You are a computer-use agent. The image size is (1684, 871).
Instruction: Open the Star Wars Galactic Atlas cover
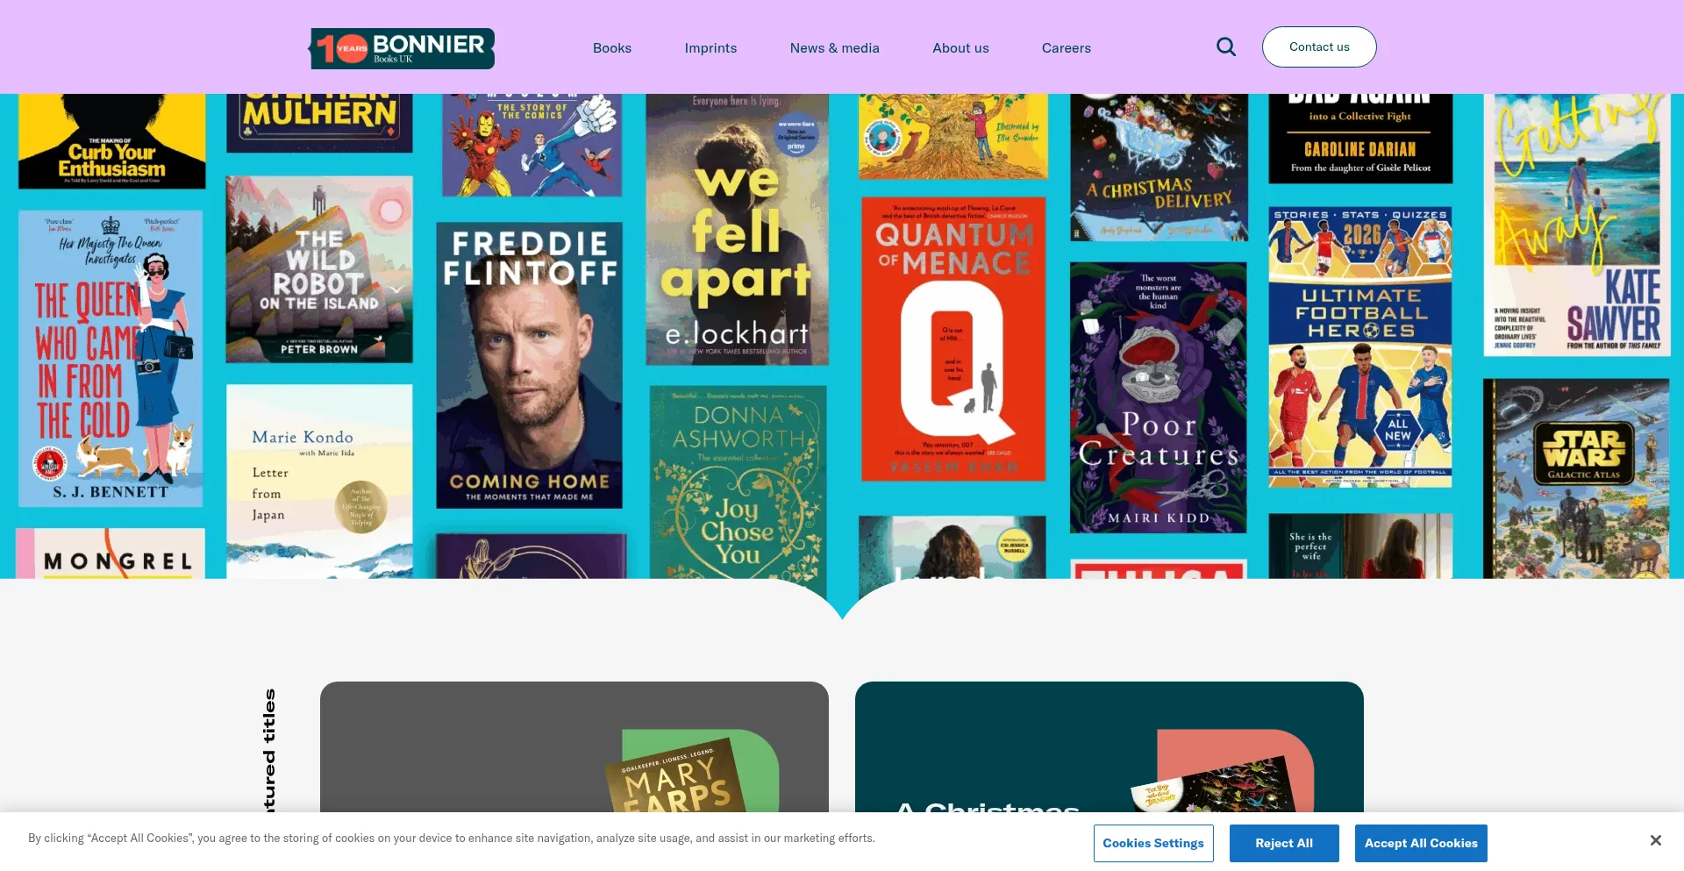1576,478
